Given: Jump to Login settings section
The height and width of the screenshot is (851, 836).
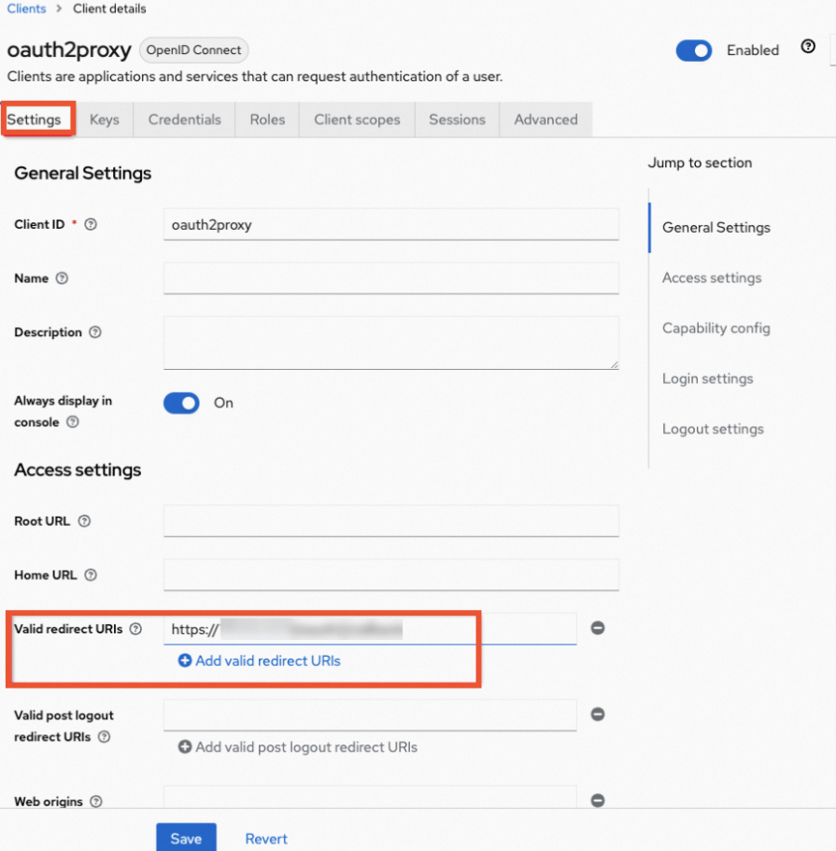Looking at the screenshot, I should [707, 379].
